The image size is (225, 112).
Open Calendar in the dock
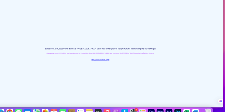[54, 111]
